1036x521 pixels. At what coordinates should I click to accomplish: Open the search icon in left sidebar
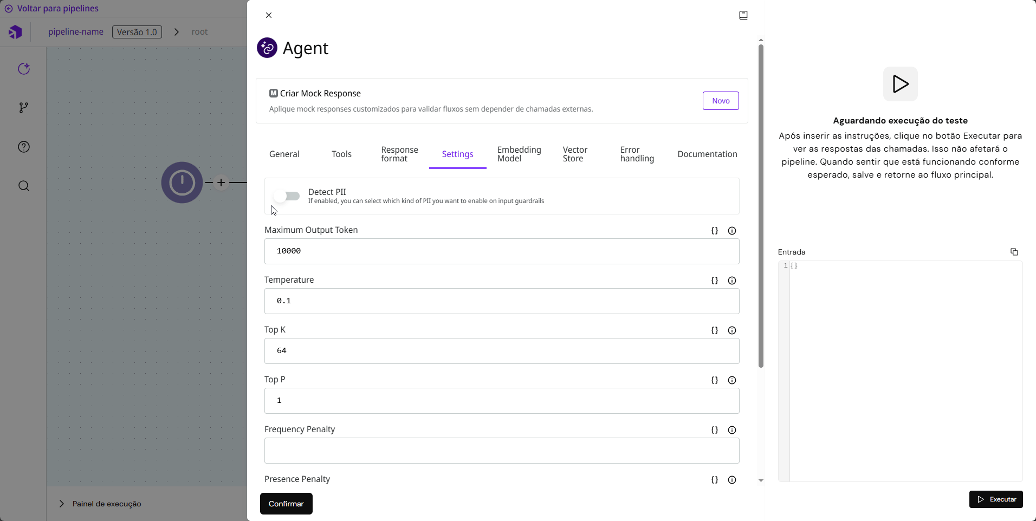[x=24, y=186]
